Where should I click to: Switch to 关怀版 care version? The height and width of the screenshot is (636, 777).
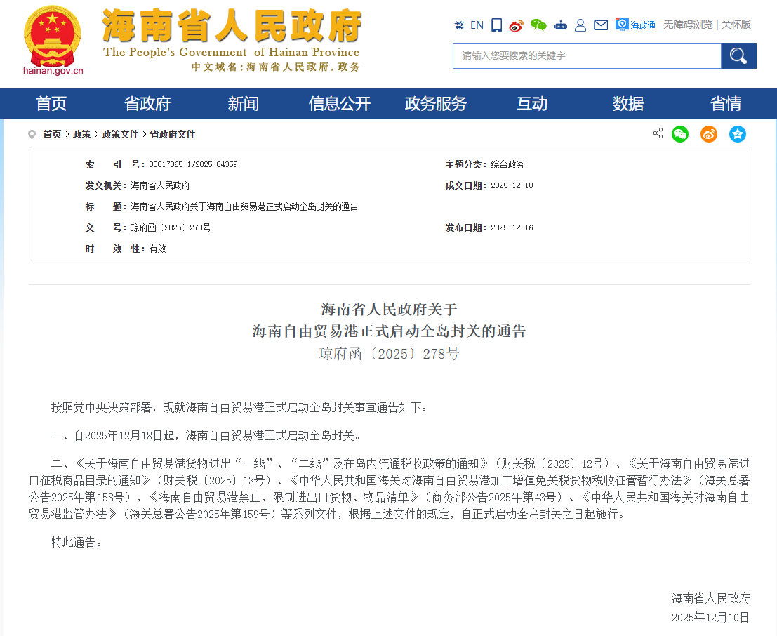[x=735, y=25]
